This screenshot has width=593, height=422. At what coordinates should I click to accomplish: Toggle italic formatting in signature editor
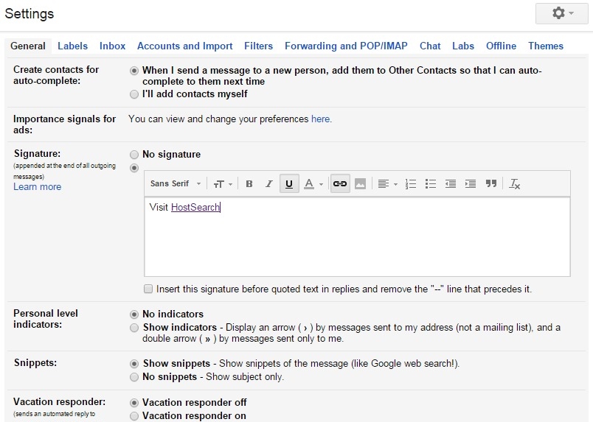[x=269, y=184]
